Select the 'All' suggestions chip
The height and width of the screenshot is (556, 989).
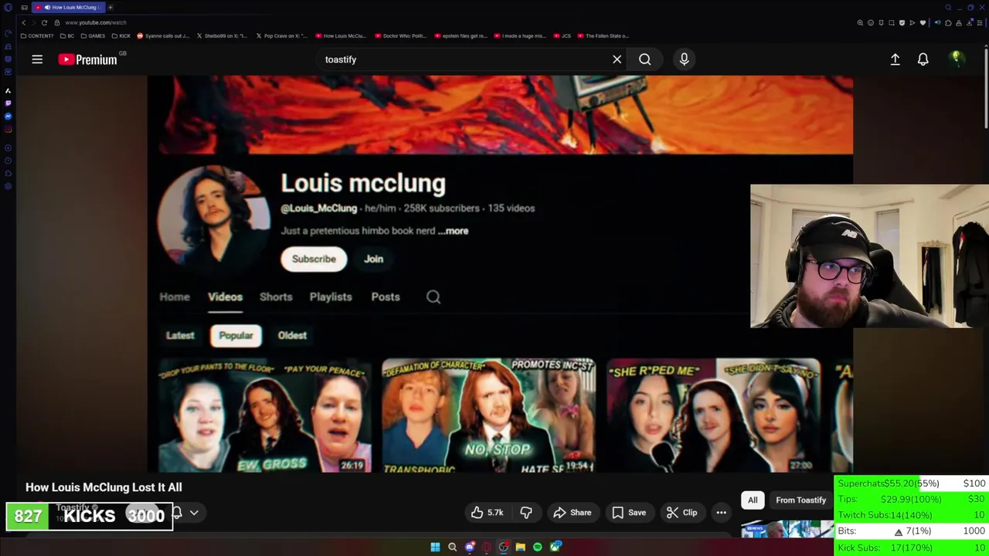753,500
